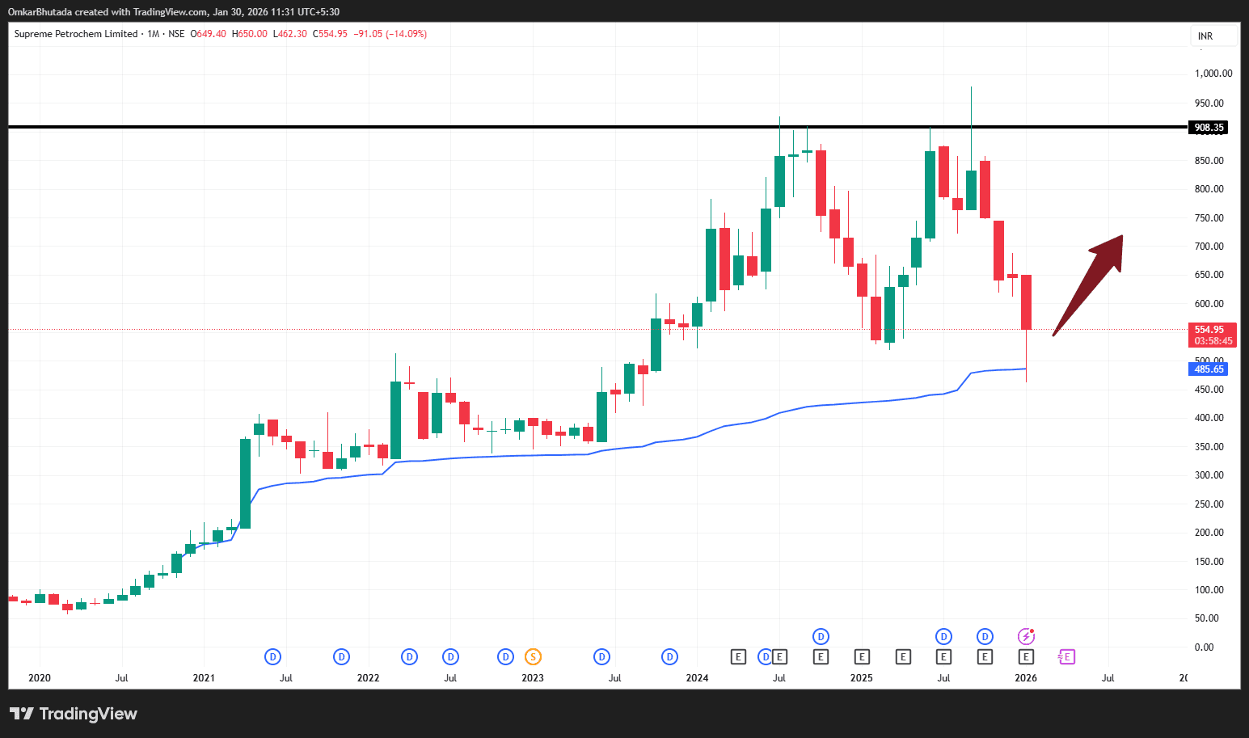Viewport: 1249px width, 738px height.
Task: Click the open value O649.40
Action: (x=209, y=34)
